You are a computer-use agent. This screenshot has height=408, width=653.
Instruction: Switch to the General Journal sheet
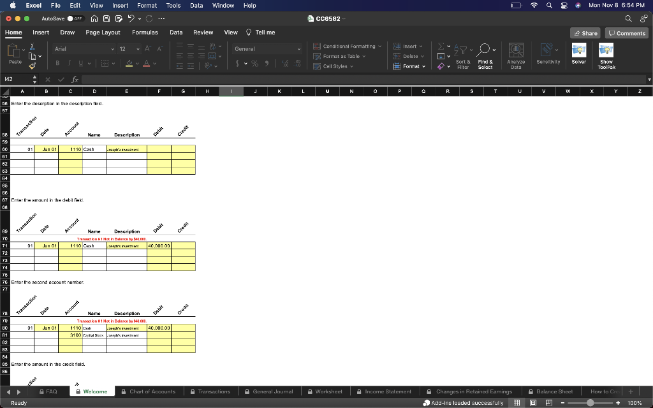(x=269, y=391)
